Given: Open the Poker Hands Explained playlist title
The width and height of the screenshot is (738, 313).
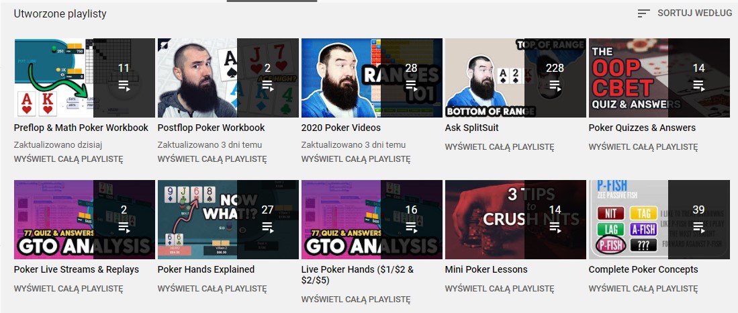Looking at the screenshot, I should (206, 269).
